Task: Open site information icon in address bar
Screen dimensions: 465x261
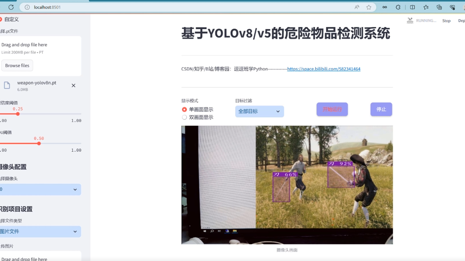Action: pos(27,7)
